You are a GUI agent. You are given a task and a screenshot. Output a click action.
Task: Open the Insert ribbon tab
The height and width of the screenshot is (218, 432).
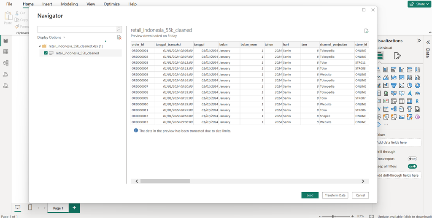tap(47, 4)
